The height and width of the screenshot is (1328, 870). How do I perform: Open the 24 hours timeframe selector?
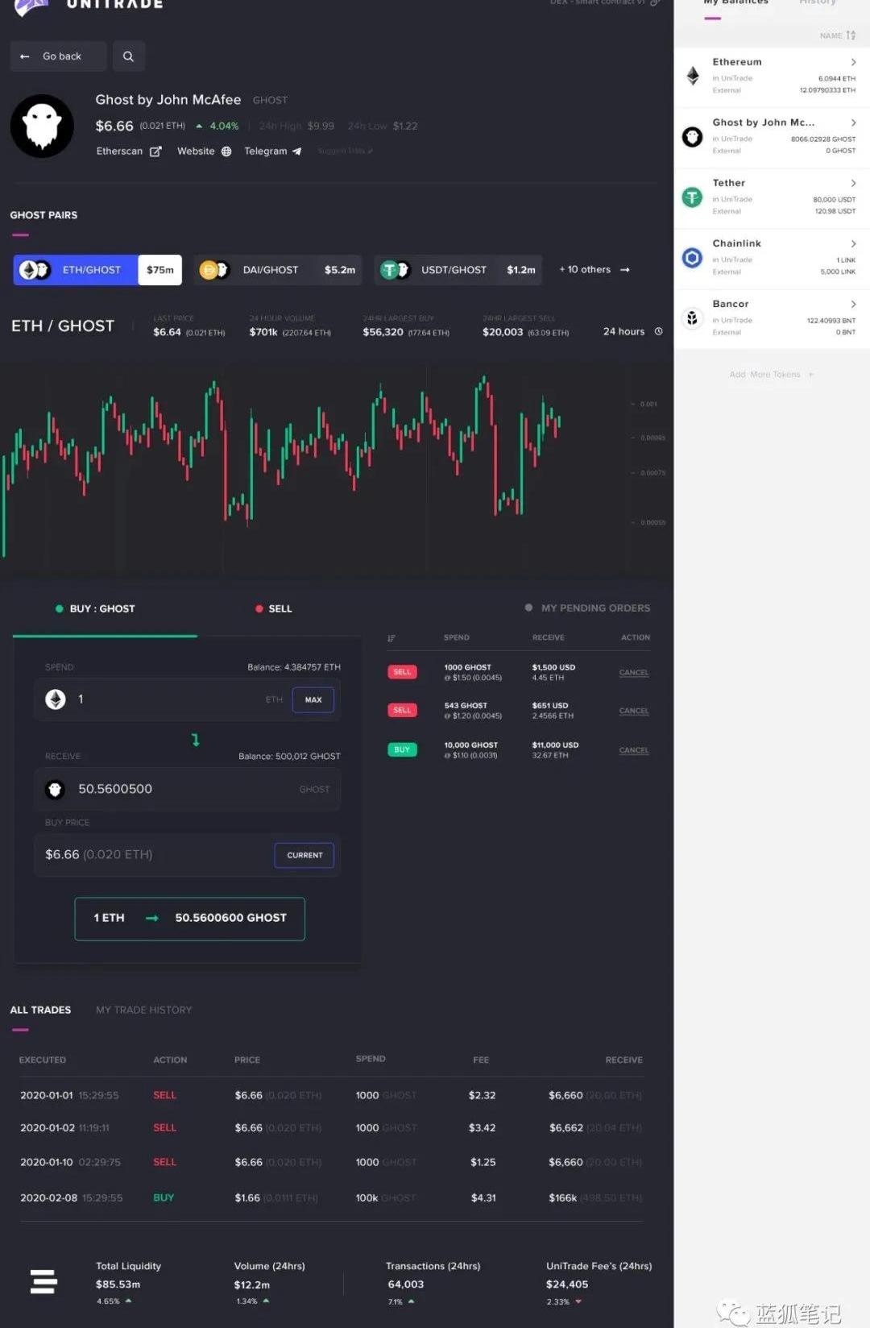coord(632,331)
